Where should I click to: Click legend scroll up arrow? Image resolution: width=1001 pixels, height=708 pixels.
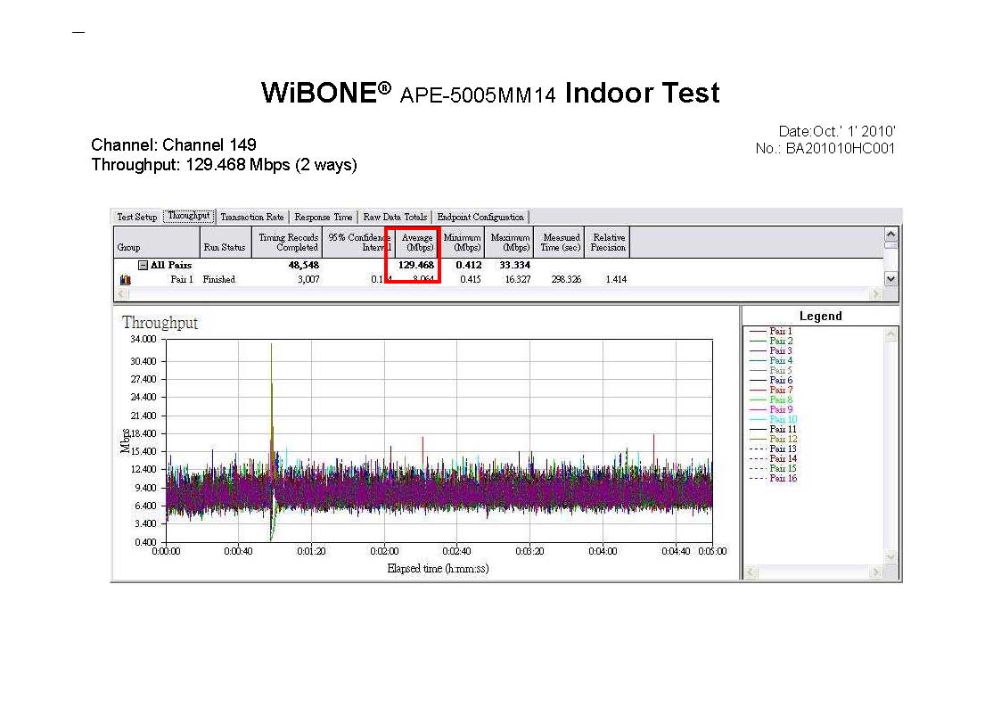(892, 333)
